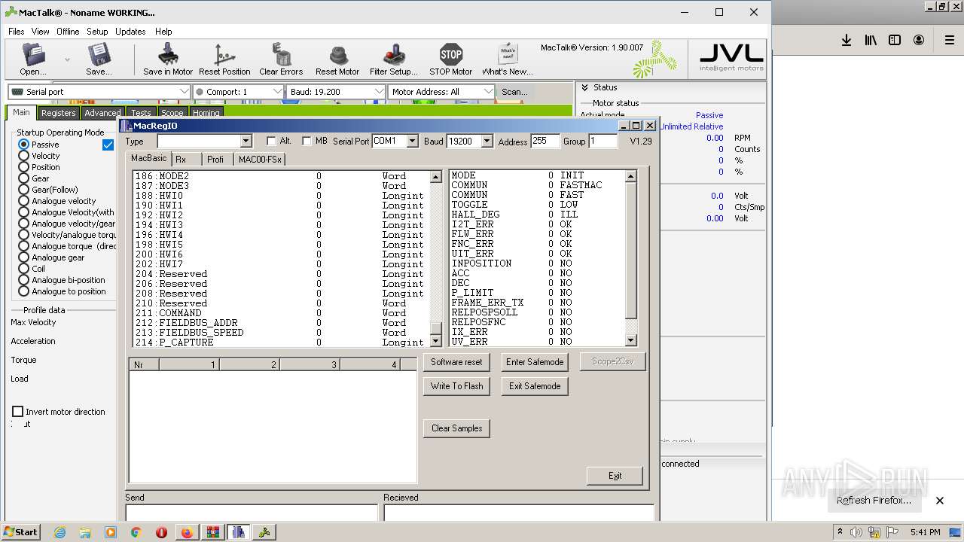Open a file with the Open toolbar icon

tap(33, 59)
